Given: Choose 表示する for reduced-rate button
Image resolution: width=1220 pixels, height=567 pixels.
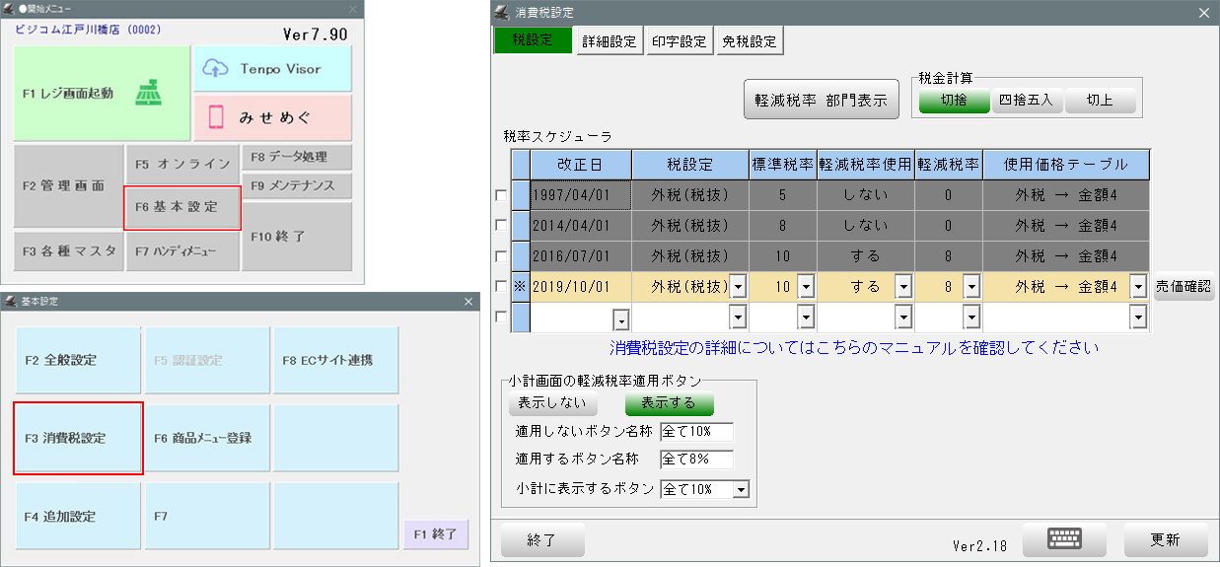Looking at the screenshot, I should coord(669,403).
